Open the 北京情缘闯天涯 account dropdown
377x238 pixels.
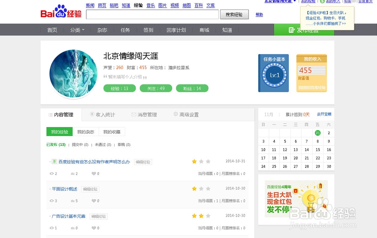[x=279, y=2]
